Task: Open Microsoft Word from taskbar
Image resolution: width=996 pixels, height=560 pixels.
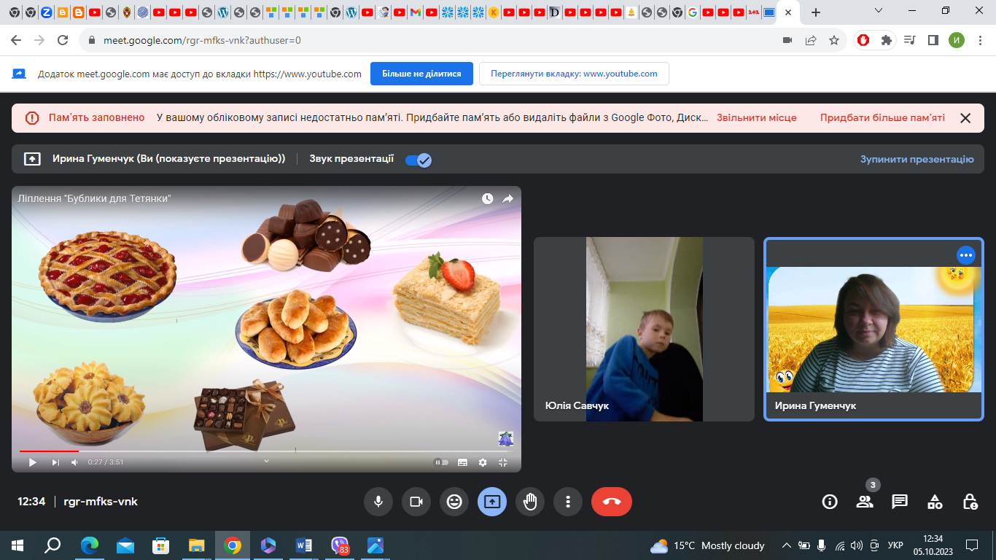Action: 304,545
